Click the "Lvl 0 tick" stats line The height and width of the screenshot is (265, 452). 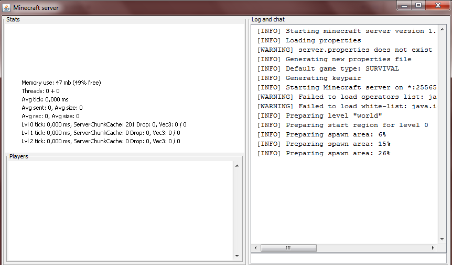click(104, 124)
